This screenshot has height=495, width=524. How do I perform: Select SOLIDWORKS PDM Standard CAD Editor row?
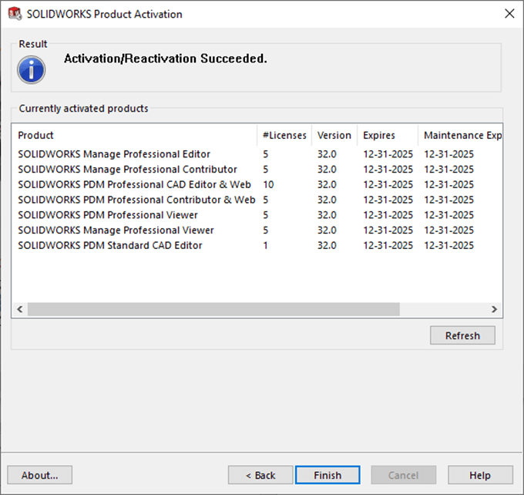(110, 245)
